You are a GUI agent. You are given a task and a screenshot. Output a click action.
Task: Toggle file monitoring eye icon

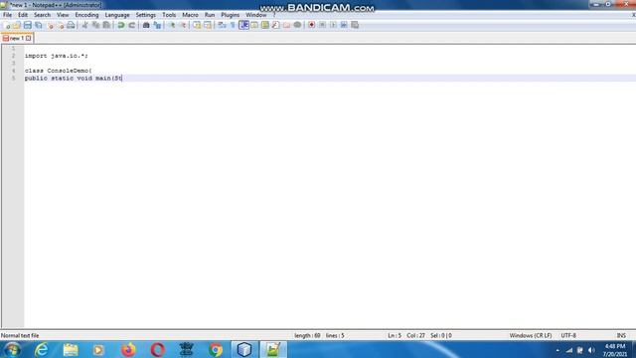pyautogui.click(x=297, y=25)
